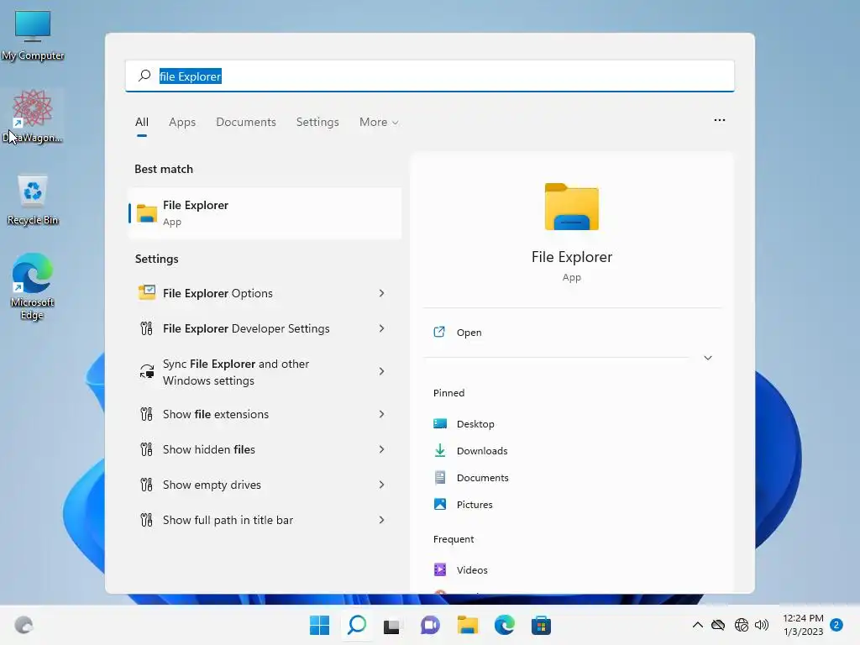Click the Sync File Explorer settings icon
This screenshot has height=645, width=860.
pos(146,371)
